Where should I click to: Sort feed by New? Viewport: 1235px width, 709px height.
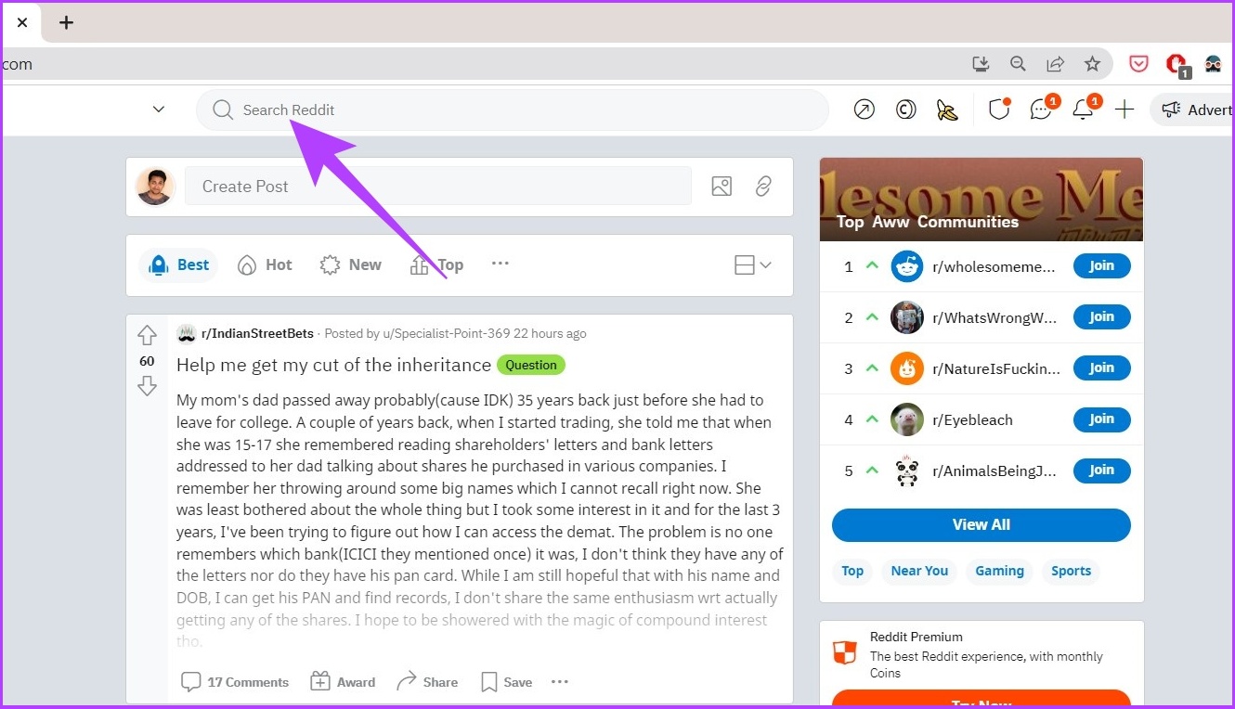[350, 264]
